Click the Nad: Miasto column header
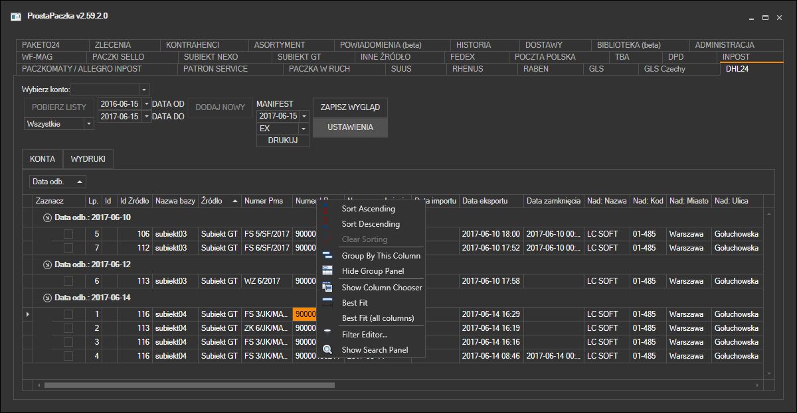 (x=689, y=200)
